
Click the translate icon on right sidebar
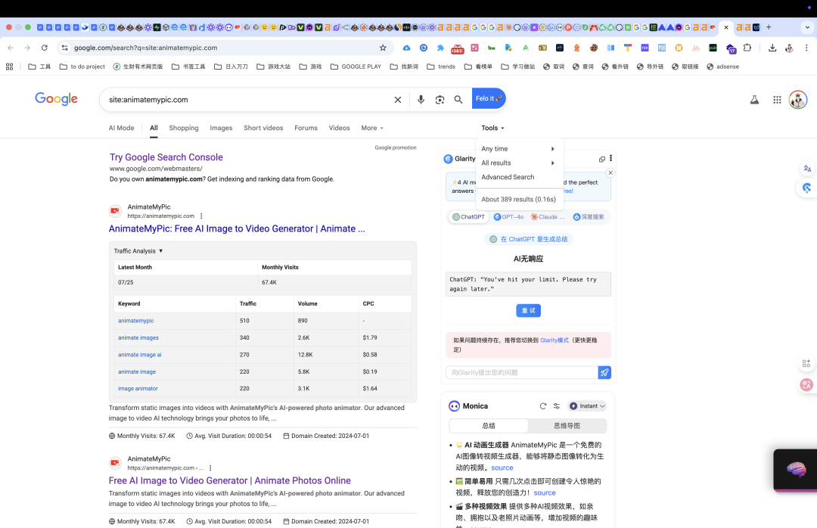(x=807, y=169)
